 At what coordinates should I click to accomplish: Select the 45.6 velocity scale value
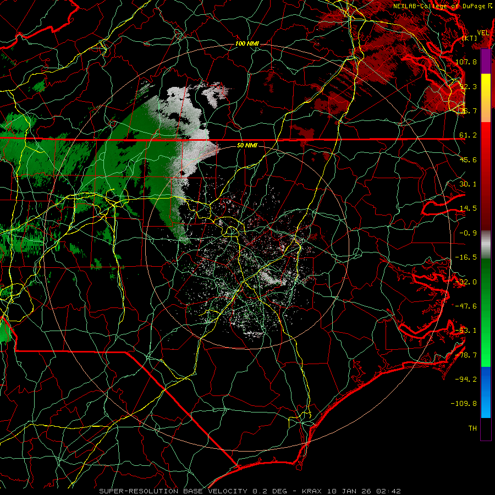(468, 159)
